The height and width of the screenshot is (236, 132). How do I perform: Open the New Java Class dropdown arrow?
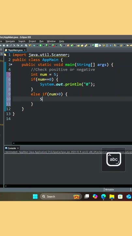click(75, 46)
